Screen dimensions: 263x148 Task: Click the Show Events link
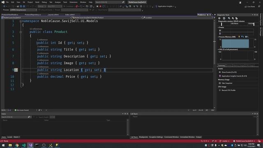229,72
